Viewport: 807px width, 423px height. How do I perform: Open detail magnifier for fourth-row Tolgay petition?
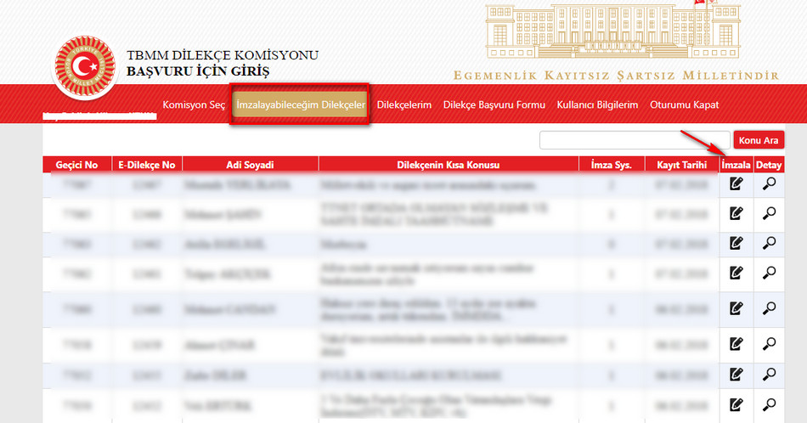click(x=769, y=273)
